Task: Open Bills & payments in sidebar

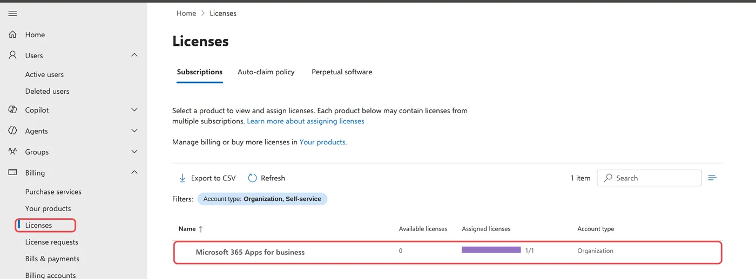Action: click(52, 259)
